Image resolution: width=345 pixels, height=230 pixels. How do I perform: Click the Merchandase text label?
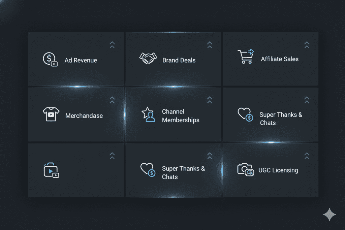point(84,116)
